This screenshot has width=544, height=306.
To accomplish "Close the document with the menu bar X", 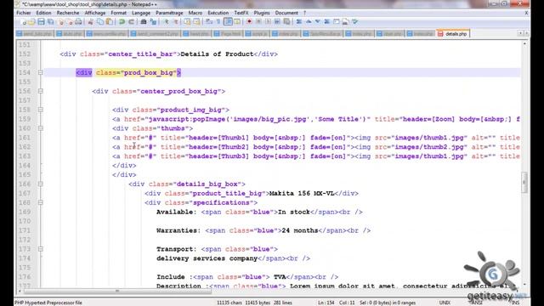I will (526, 13).
